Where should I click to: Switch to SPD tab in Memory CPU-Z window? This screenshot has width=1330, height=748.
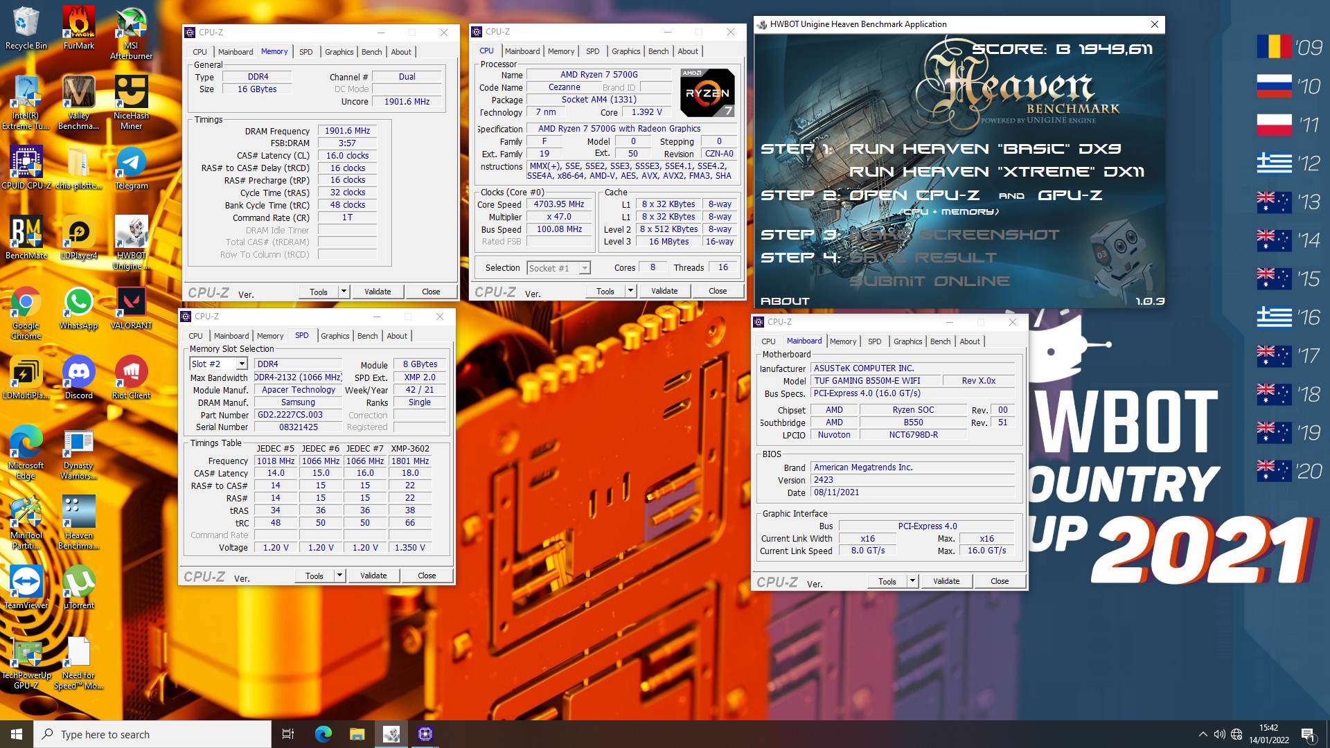[x=305, y=52]
